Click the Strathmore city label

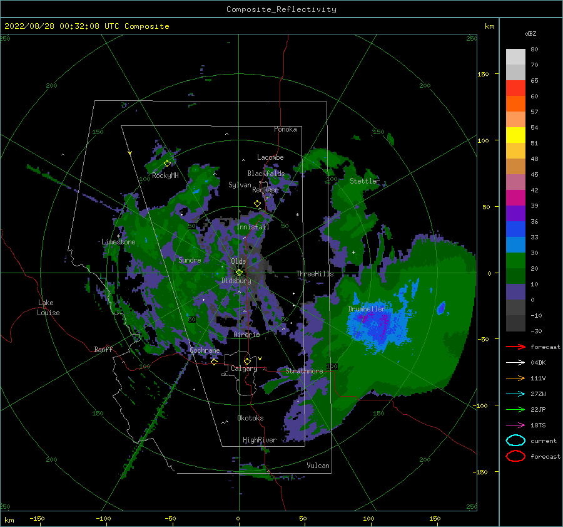coord(304,371)
